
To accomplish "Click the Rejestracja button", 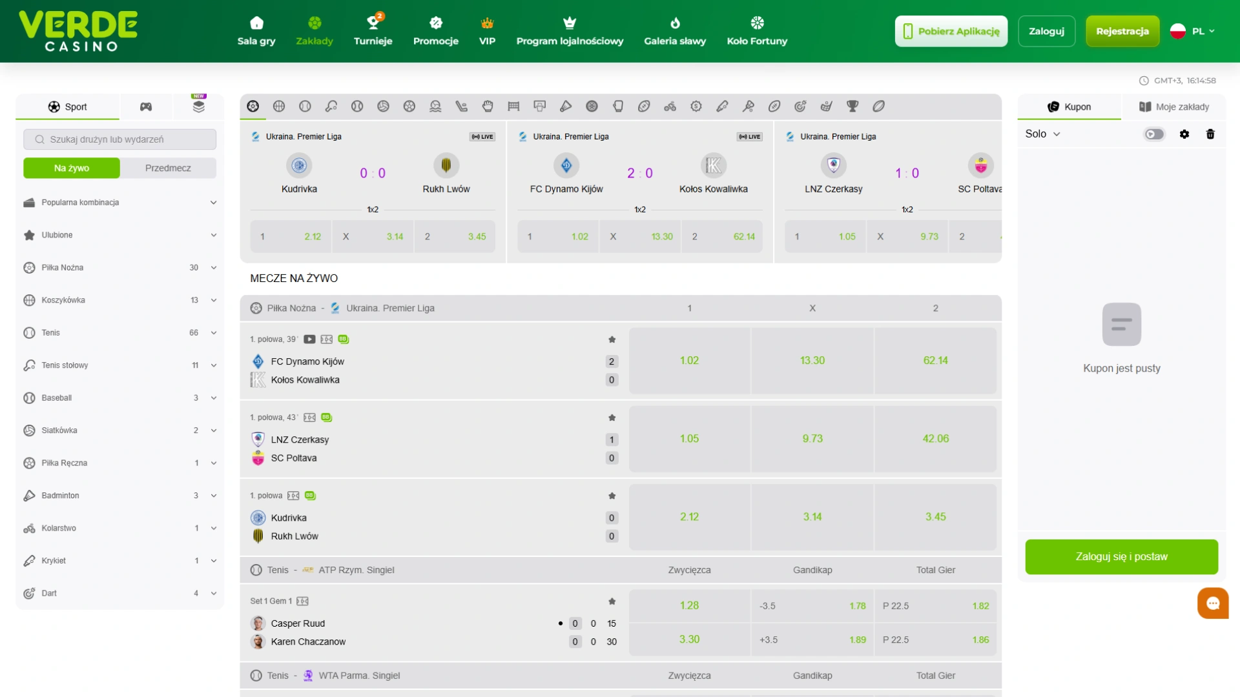I will (1122, 31).
